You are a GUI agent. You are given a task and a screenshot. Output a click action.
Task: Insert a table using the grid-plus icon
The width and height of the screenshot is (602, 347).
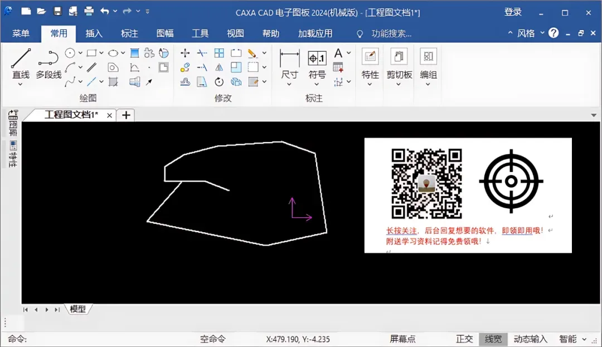(x=338, y=67)
